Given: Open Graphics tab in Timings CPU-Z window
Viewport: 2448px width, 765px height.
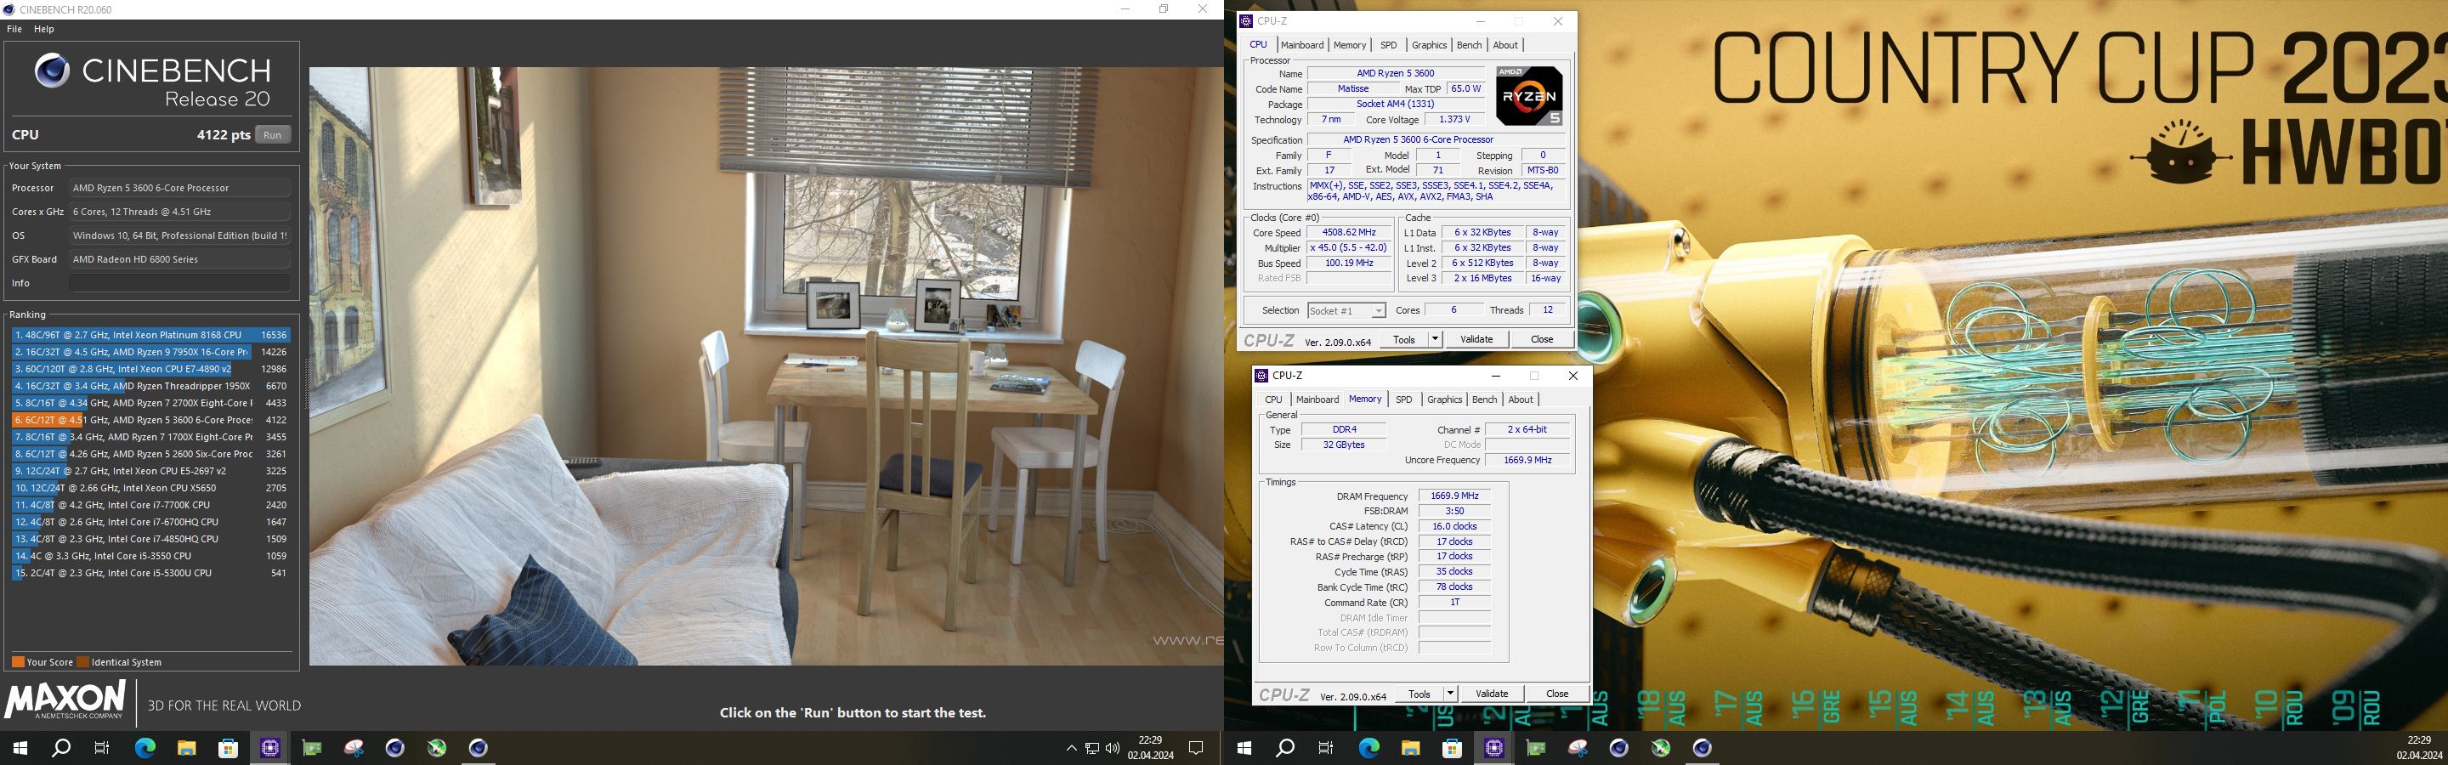Looking at the screenshot, I should click(1443, 399).
